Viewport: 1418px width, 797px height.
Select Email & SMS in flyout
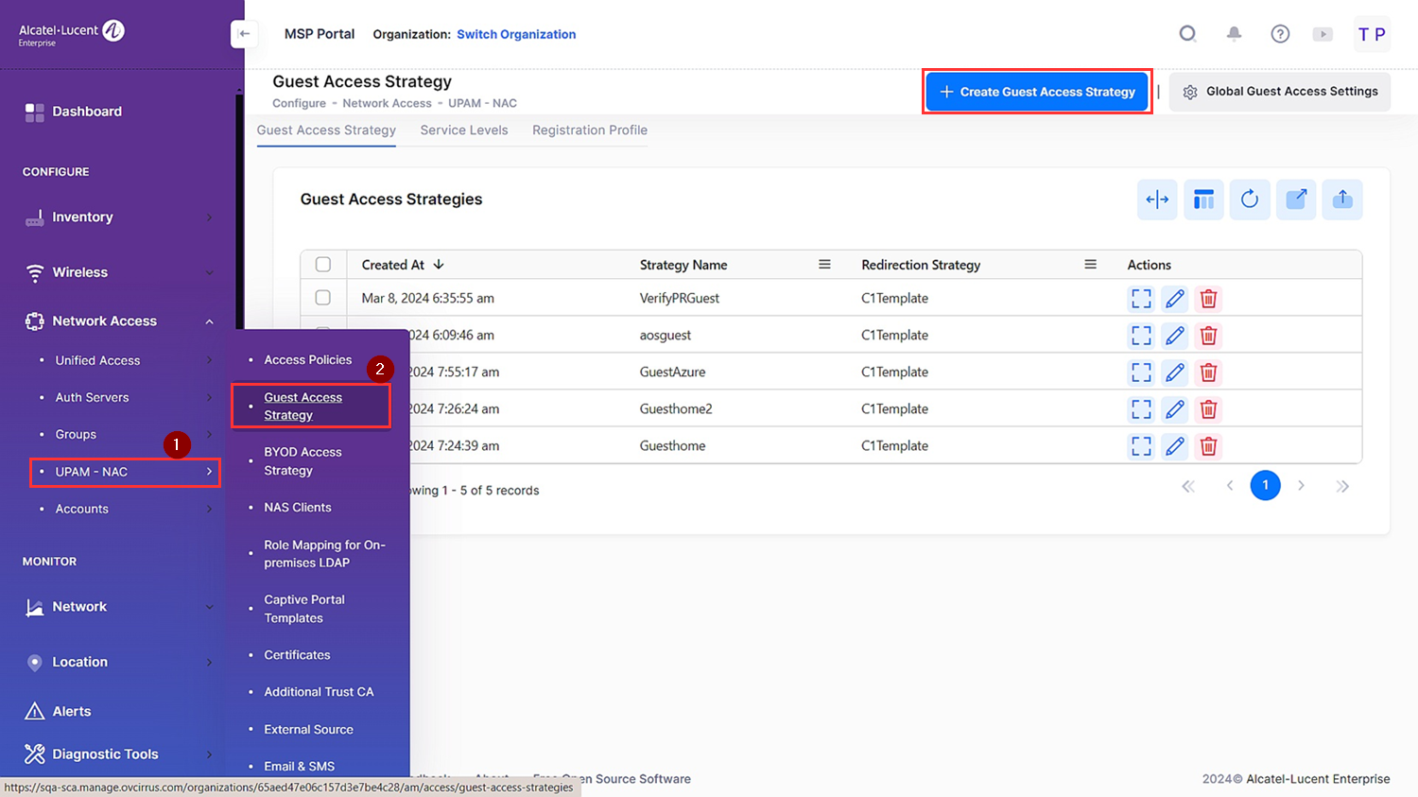[x=299, y=767]
